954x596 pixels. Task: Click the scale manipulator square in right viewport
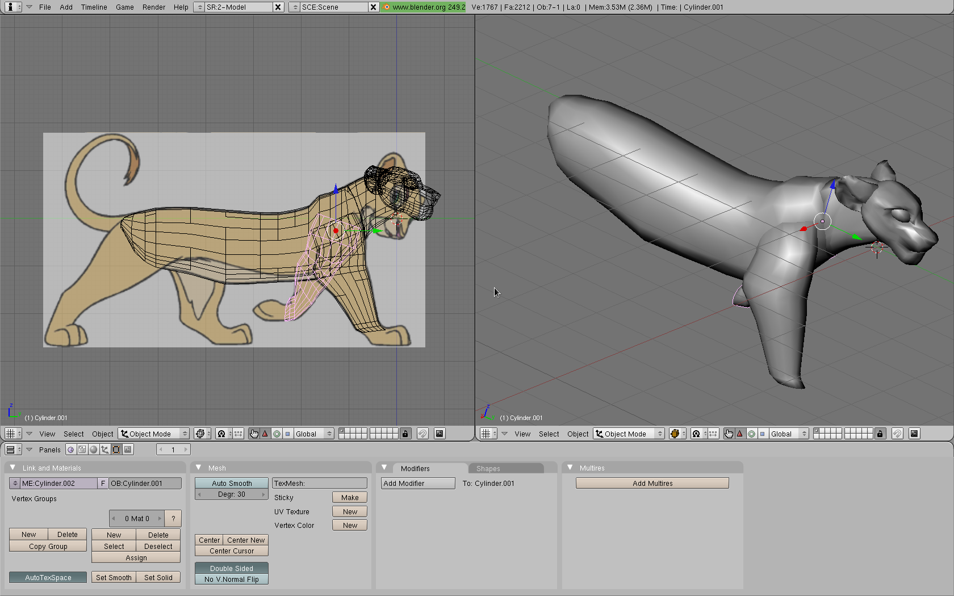point(763,434)
